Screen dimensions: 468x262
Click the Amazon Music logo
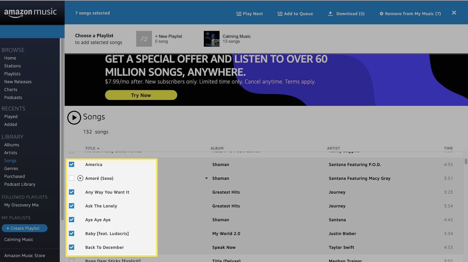30,13
